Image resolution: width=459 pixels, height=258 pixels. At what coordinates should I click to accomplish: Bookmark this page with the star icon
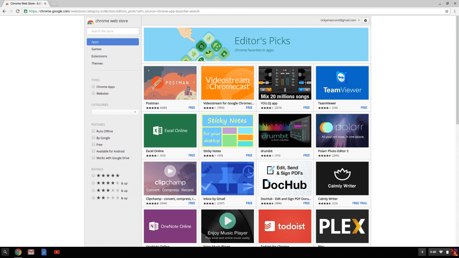click(447, 11)
